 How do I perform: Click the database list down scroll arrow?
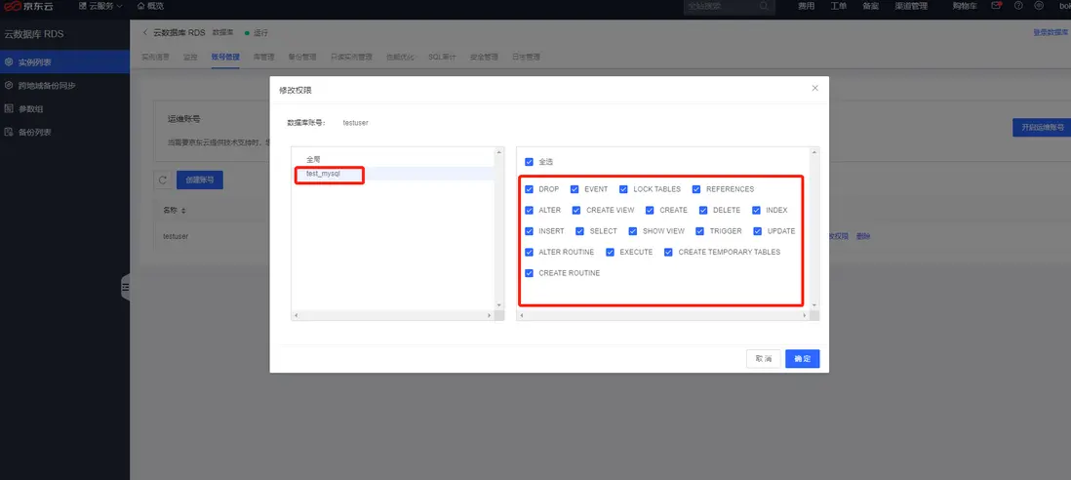pyautogui.click(x=499, y=305)
